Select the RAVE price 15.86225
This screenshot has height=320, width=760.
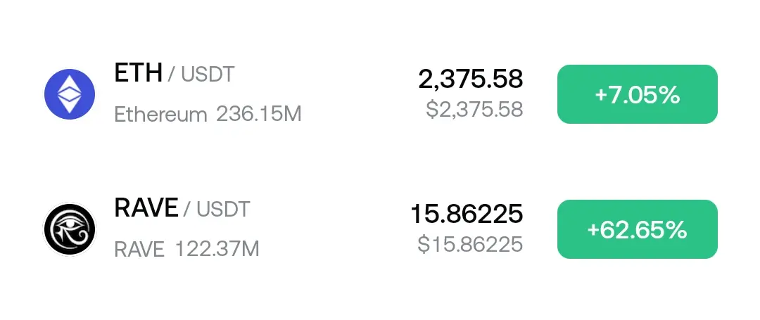(x=467, y=214)
